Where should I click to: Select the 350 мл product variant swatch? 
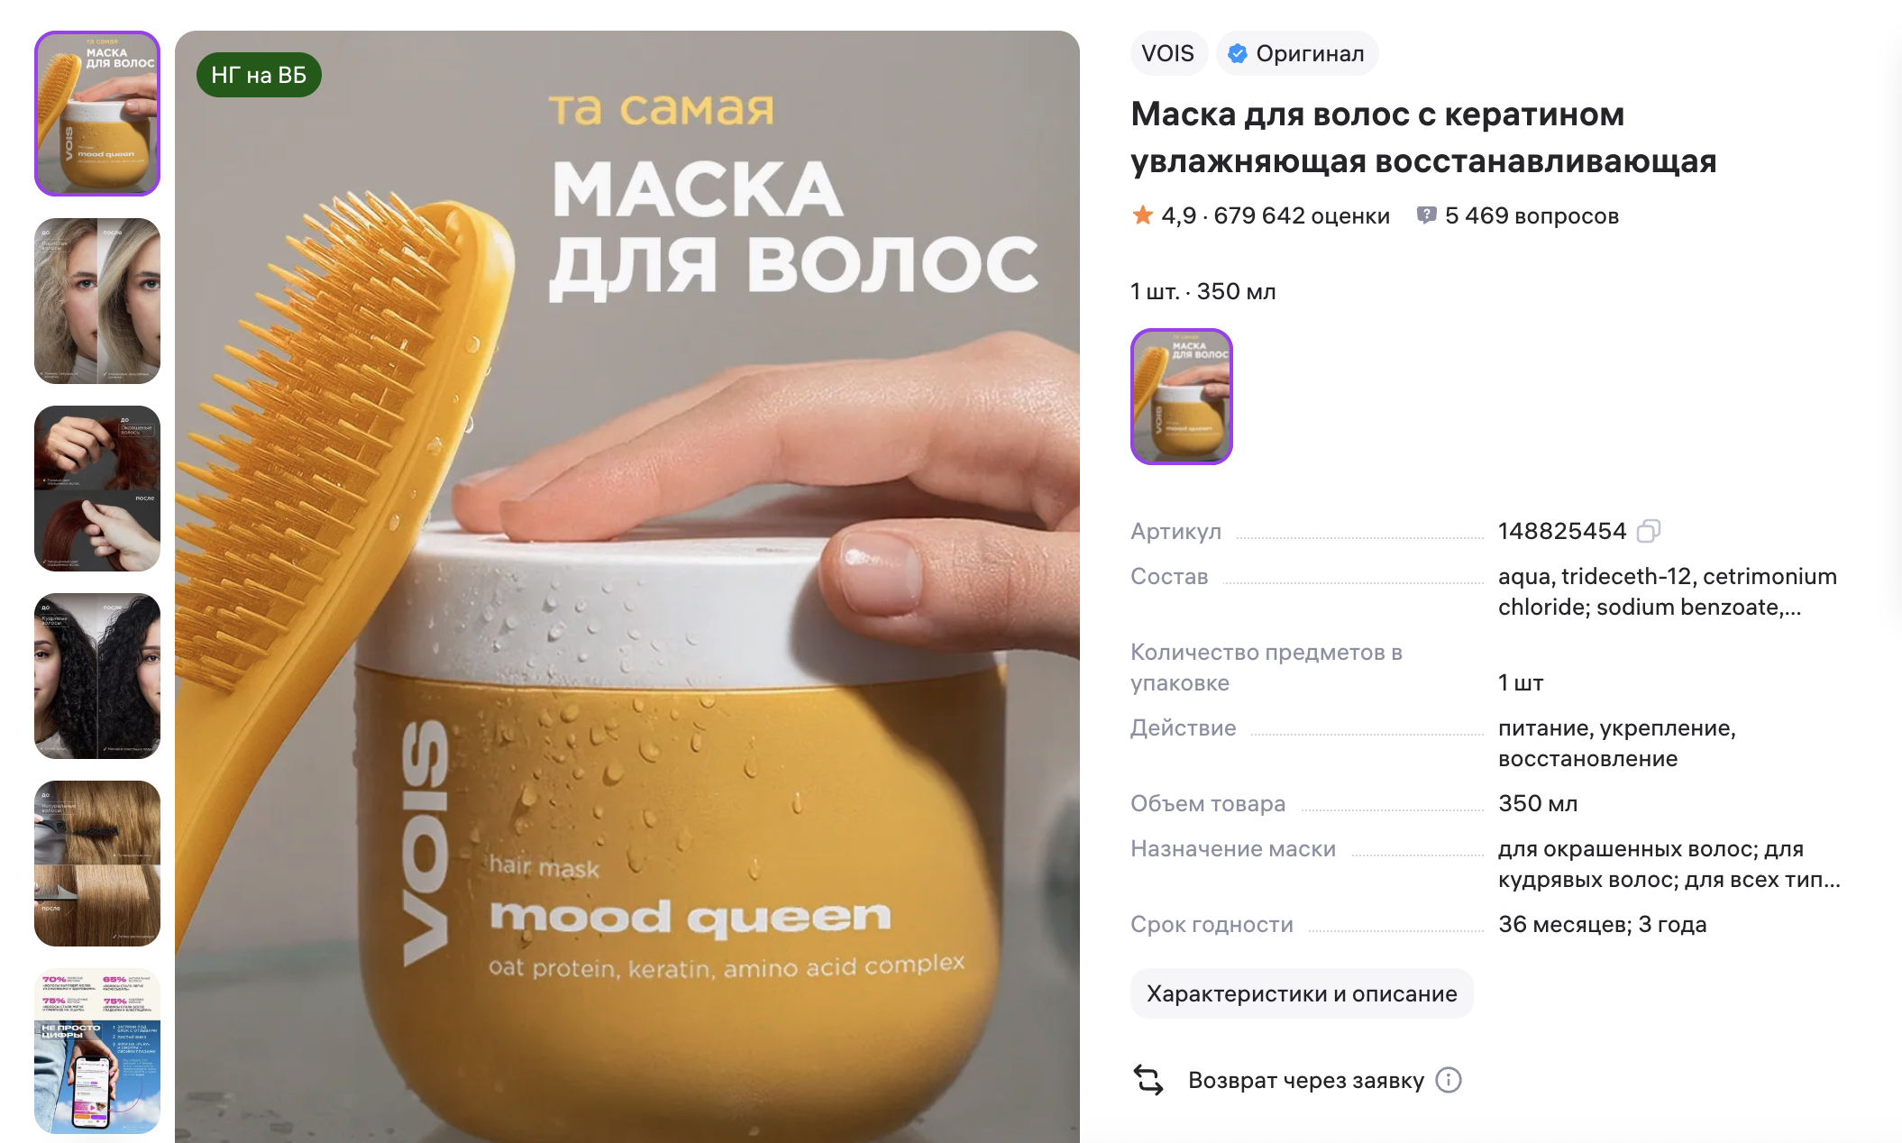tap(1182, 397)
